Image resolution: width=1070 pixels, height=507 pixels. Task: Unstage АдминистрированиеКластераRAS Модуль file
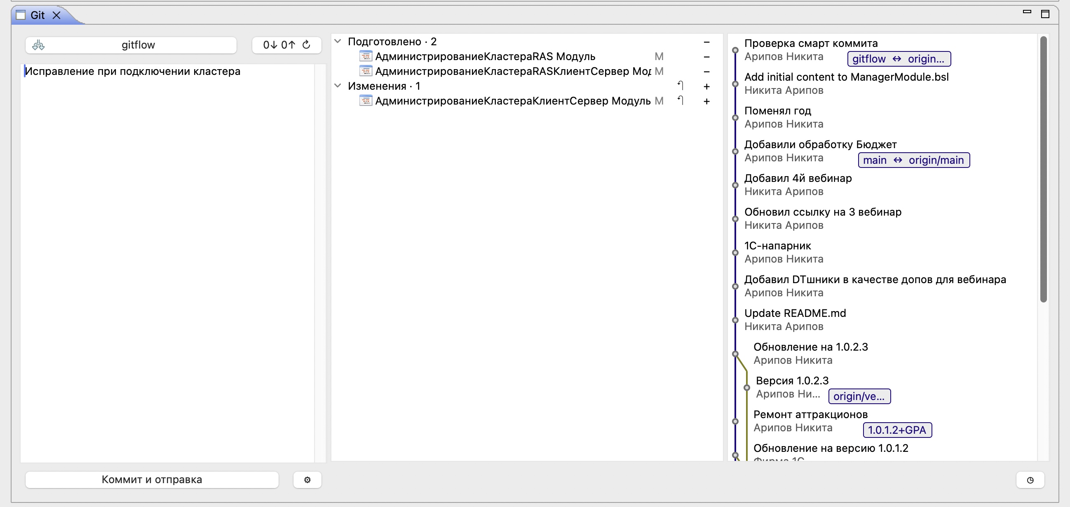pyautogui.click(x=706, y=57)
